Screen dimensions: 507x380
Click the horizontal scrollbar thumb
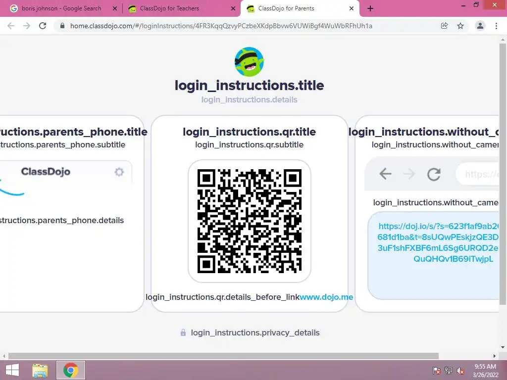point(223,356)
